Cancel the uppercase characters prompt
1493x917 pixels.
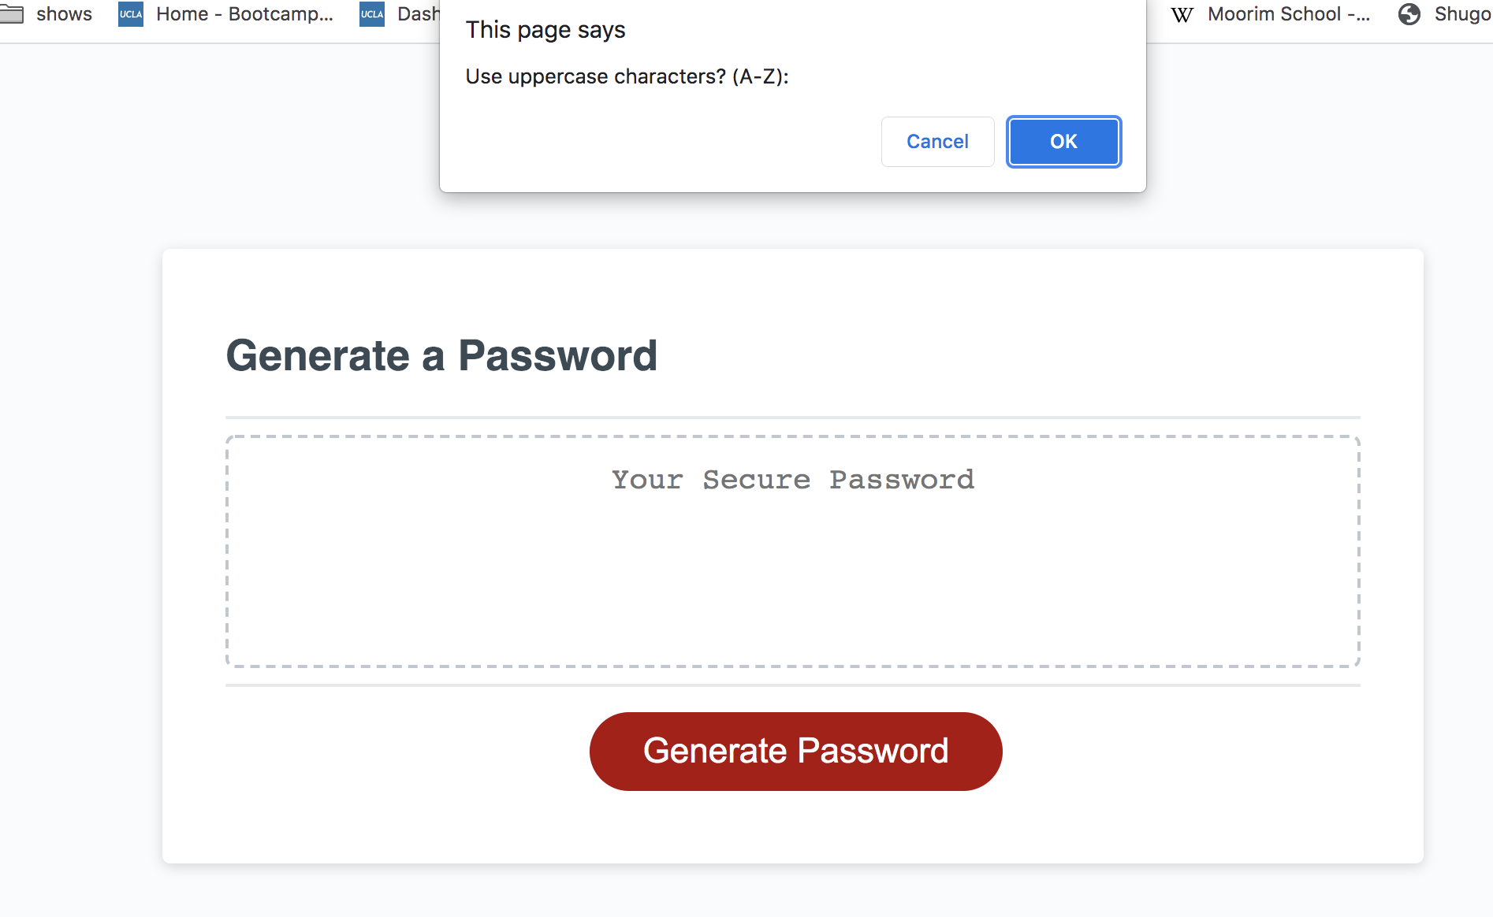pos(937,141)
